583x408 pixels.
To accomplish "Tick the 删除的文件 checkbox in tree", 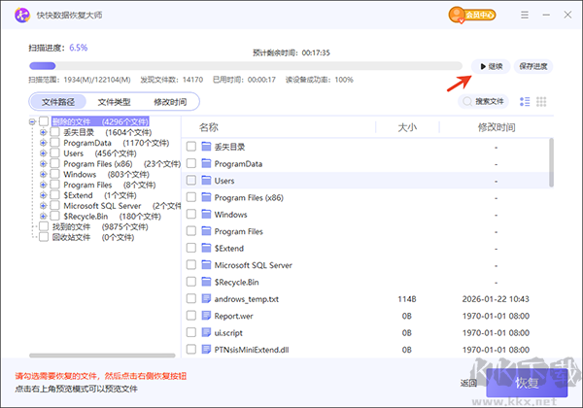I will 44,121.
